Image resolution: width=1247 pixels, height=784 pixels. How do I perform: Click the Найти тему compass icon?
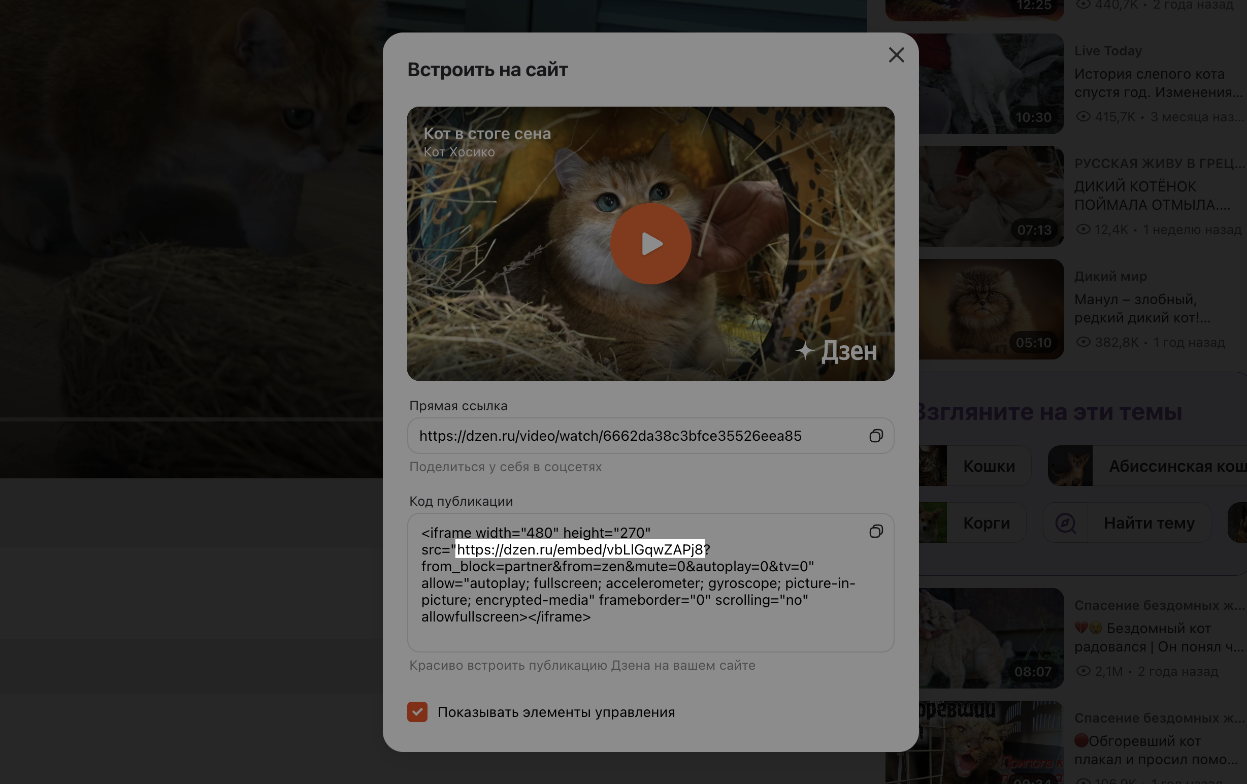point(1065,523)
